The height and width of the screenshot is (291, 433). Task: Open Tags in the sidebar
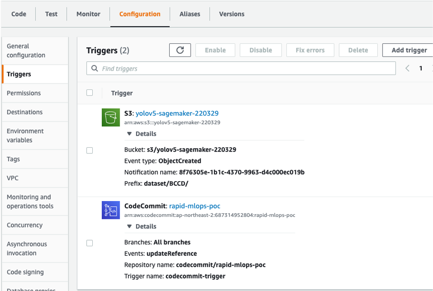[35, 159]
